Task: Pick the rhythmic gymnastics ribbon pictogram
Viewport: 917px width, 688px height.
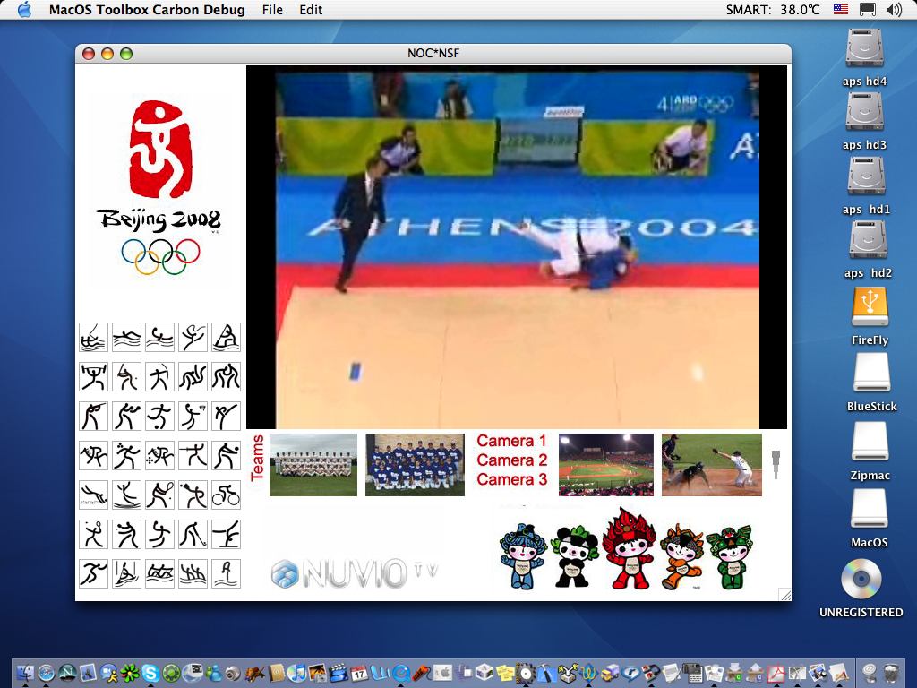Action: tap(193, 338)
